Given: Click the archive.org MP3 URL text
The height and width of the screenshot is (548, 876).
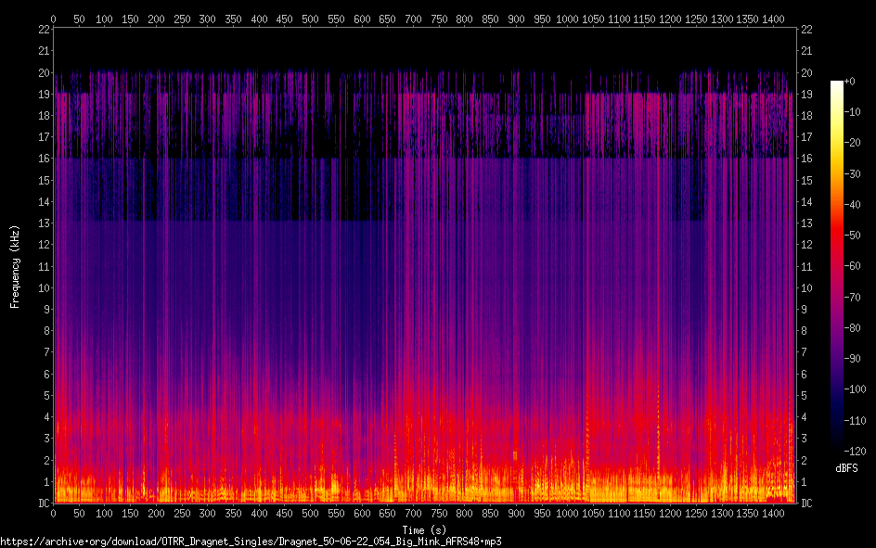Looking at the screenshot, I should click(x=251, y=541).
